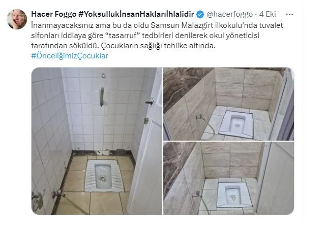Viewport: 326px width, 232px height.
Task: Click the quoted word “tasarruf” in the tweet
Action: [x=124, y=36]
